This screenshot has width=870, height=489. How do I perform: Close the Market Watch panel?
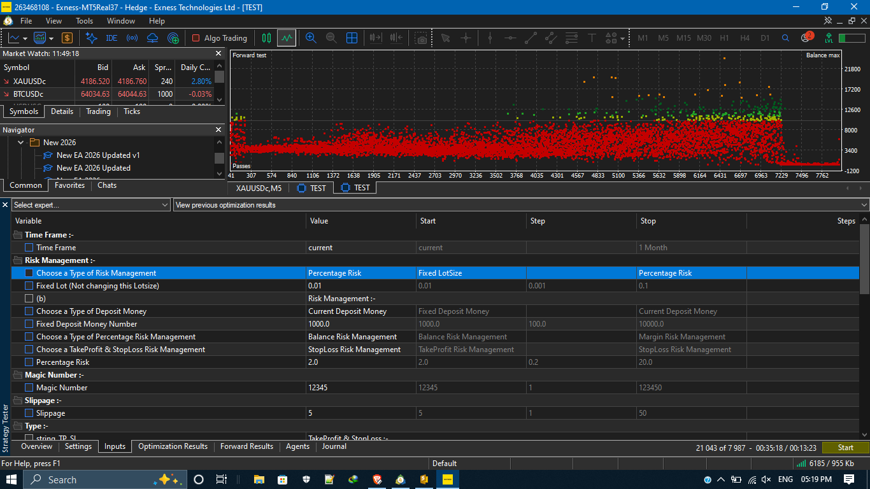[x=218, y=54]
